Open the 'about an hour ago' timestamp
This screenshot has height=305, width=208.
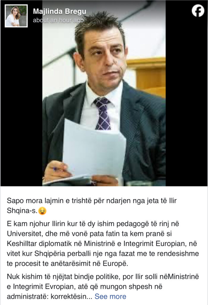click(58, 20)
